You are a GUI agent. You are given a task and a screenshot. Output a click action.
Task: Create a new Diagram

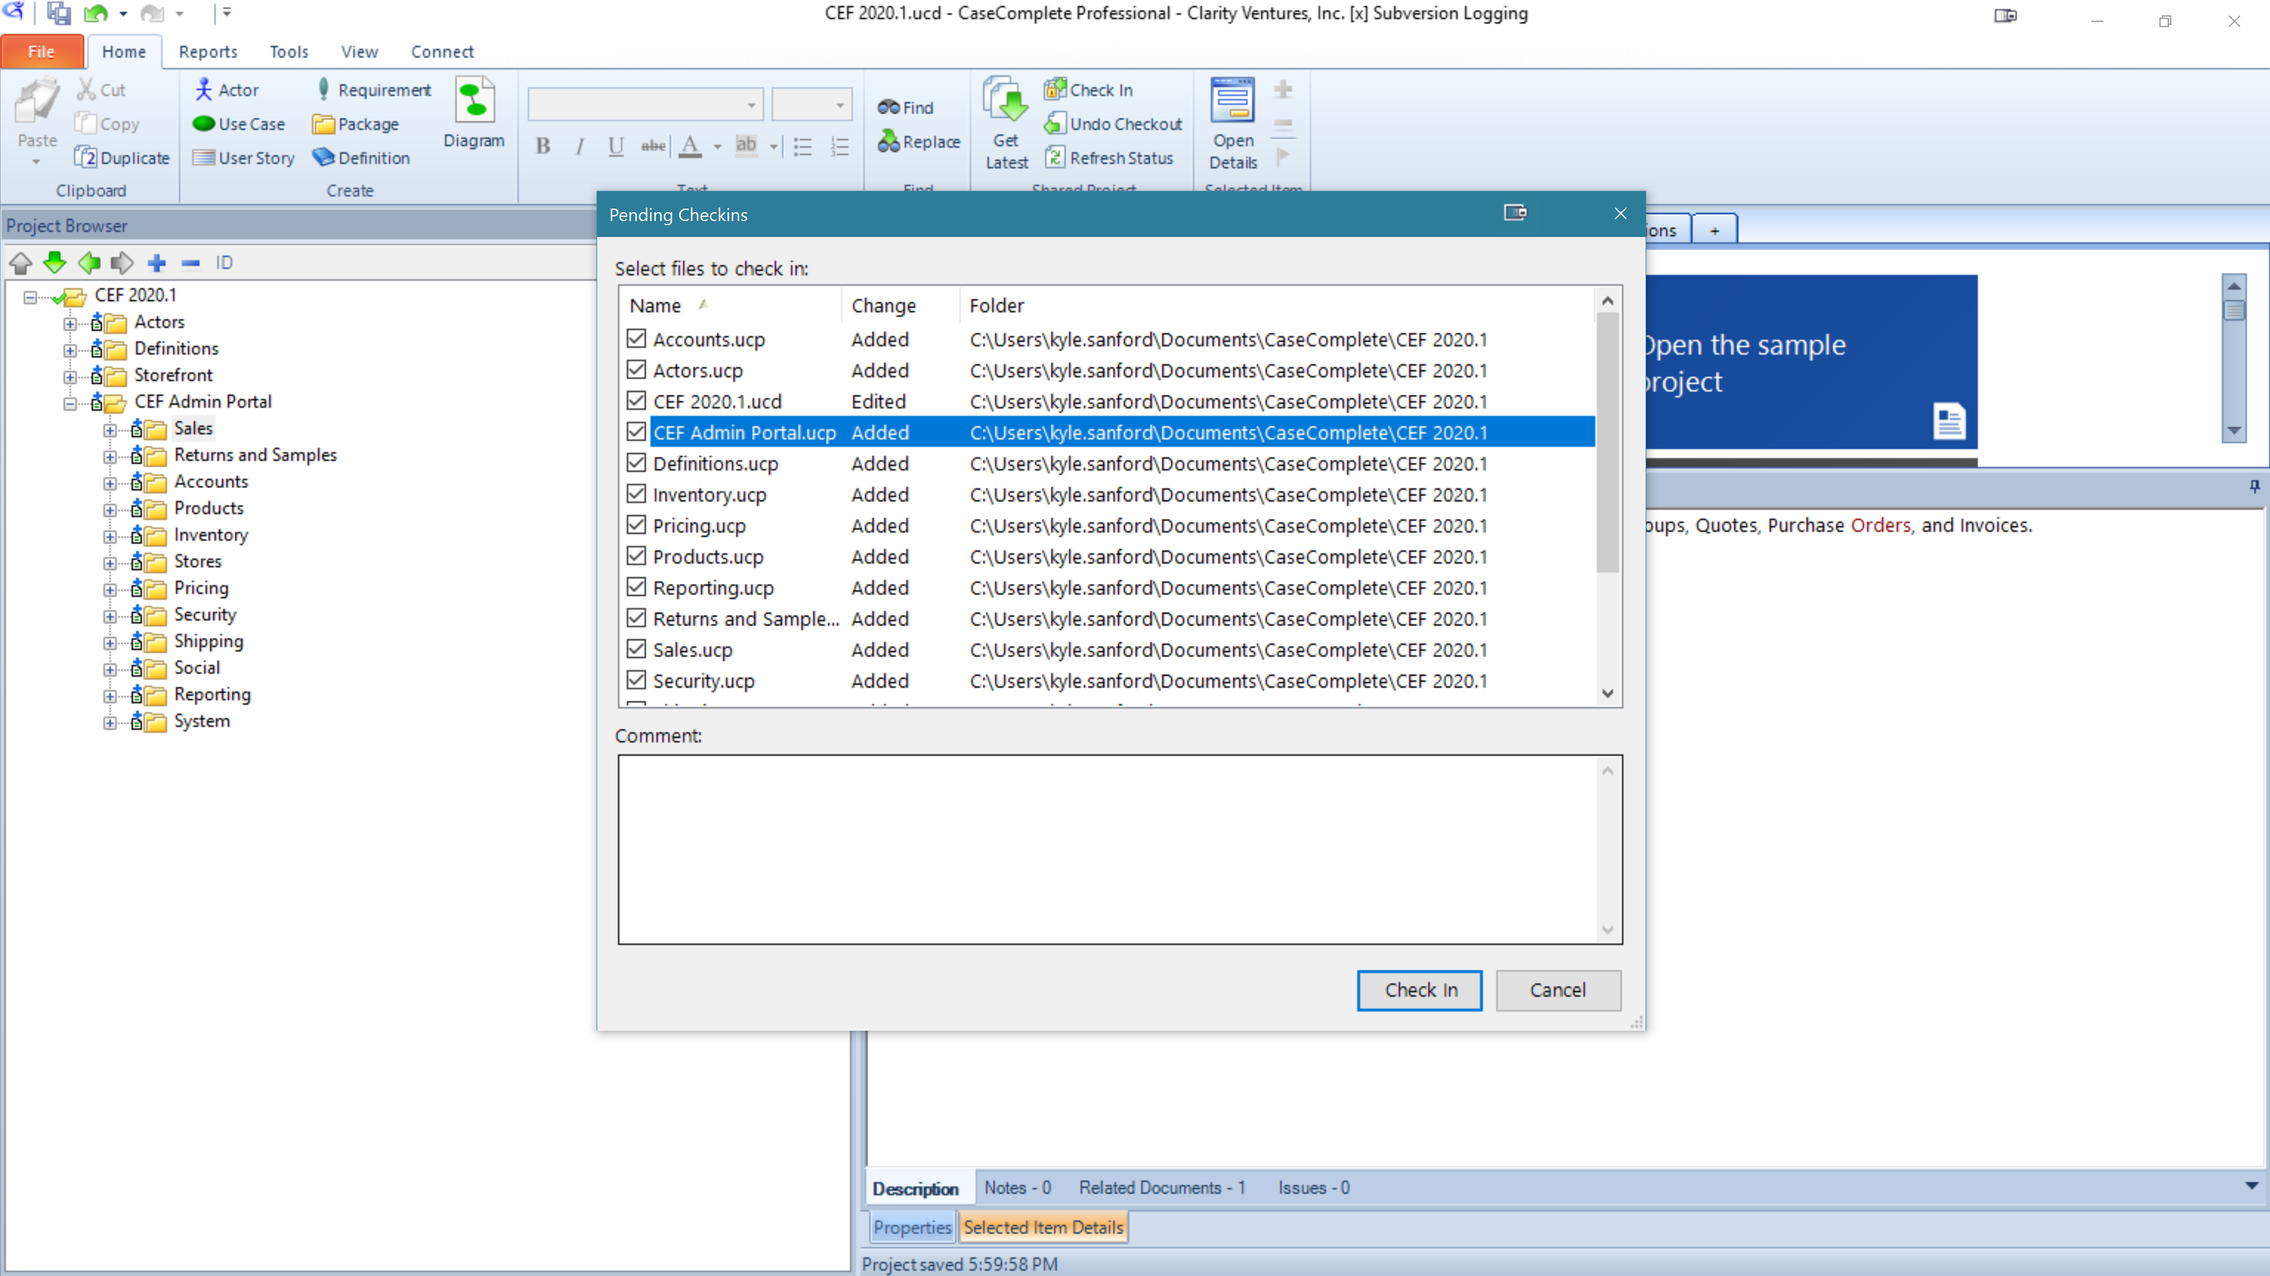point(474,115)
